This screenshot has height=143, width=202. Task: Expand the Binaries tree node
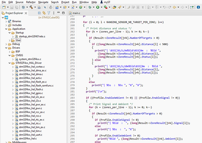pyautogui.click(x=6, y=21)
